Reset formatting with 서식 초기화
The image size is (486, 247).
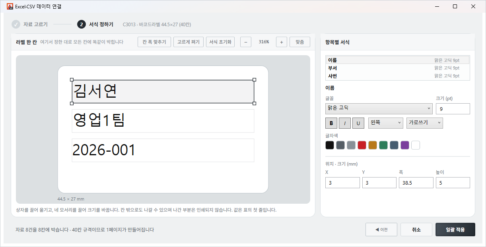(220, 42)
